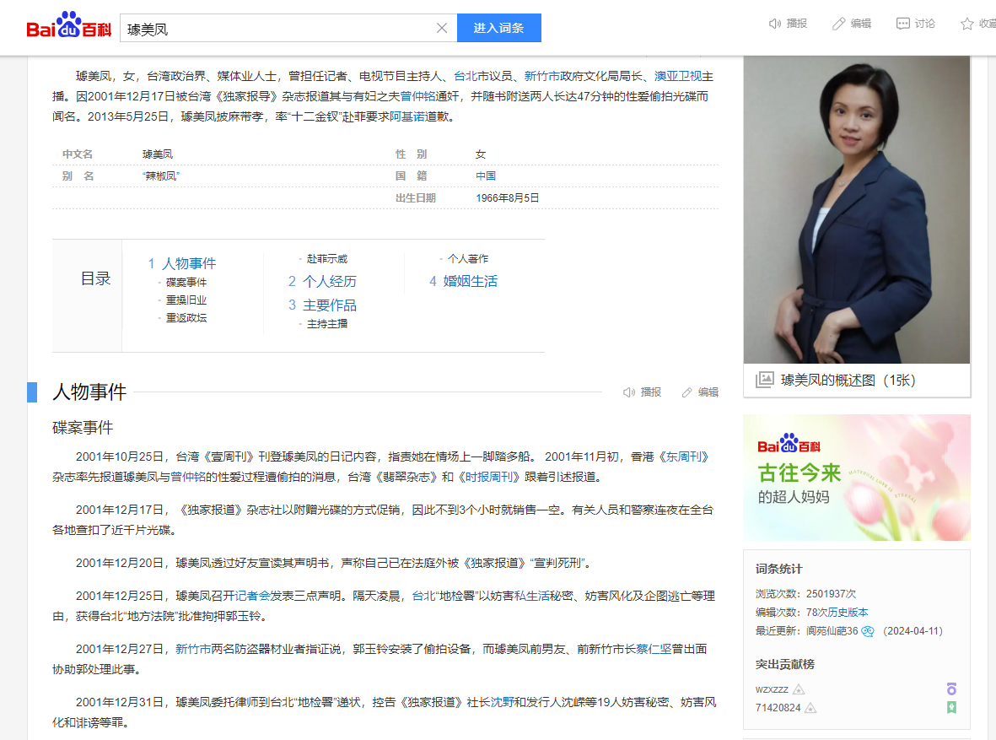The height and width of the screenshot is (740, 996).
Task: Jump to 个人经历 in table of contents
Action: 329,281
